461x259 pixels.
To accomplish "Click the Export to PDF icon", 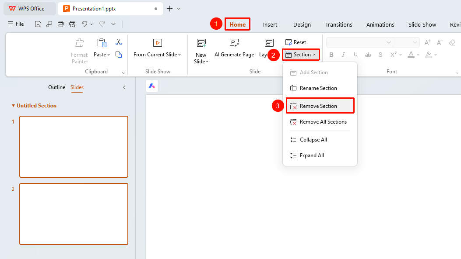I will coord(49,24).
